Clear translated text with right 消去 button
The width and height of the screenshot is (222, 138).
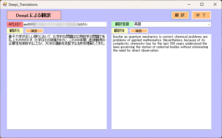pos(139,31)
